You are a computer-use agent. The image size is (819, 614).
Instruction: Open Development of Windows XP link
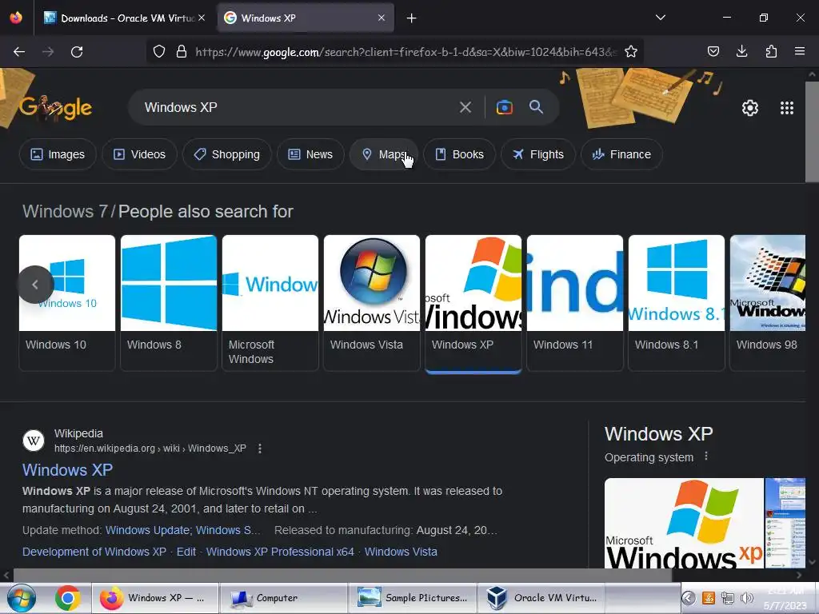click(94, 552)
